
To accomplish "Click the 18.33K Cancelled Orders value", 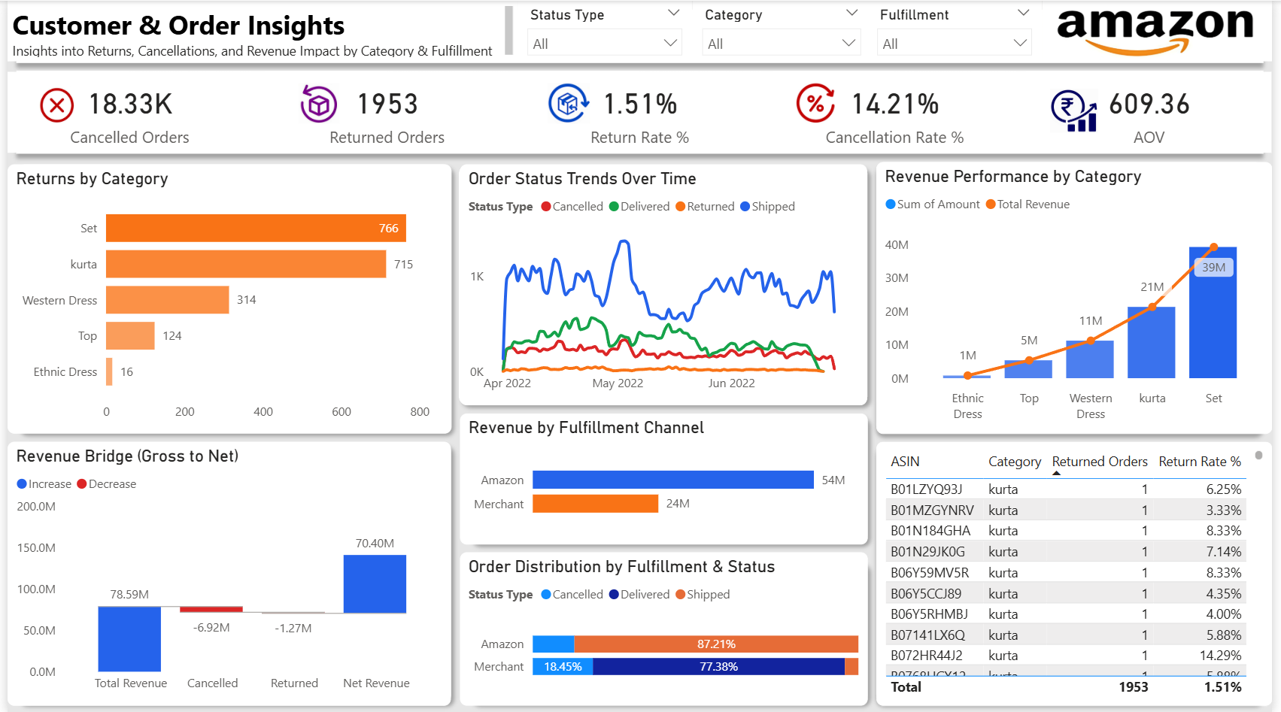I will pos(131,105).
